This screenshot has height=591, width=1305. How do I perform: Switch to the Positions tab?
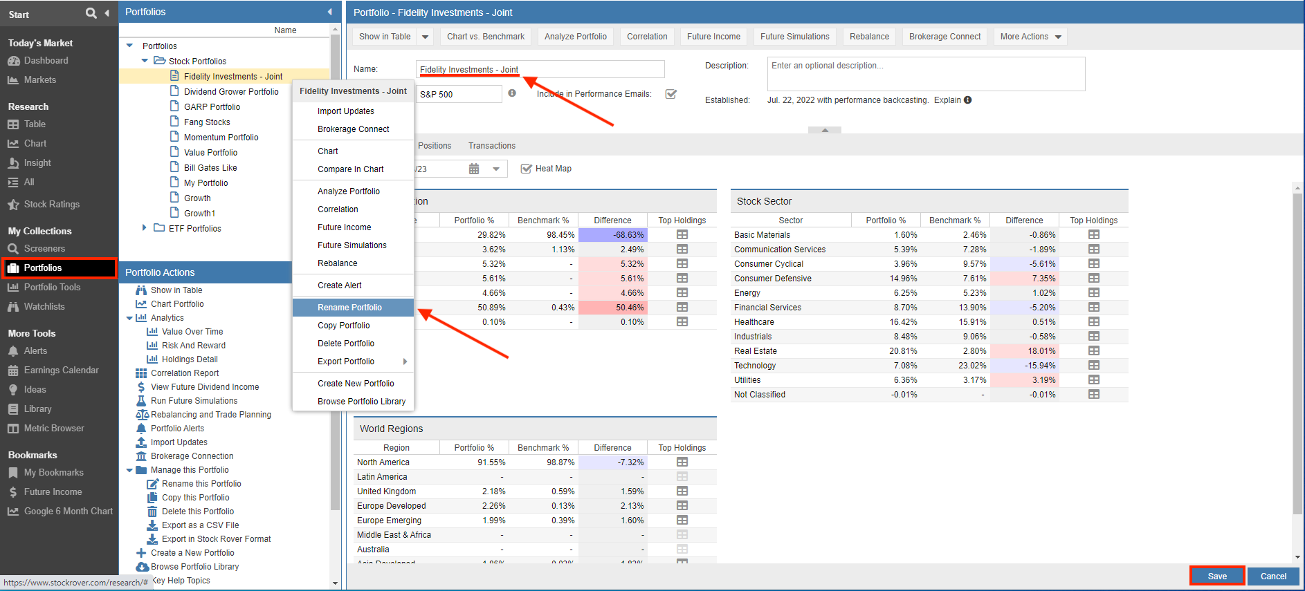(435, 146)
